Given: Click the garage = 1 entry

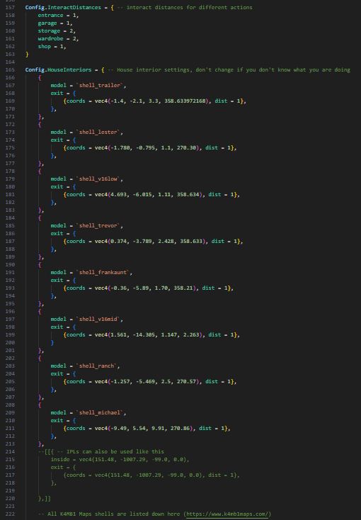Looking at the screenshot, I should (55, 23).
